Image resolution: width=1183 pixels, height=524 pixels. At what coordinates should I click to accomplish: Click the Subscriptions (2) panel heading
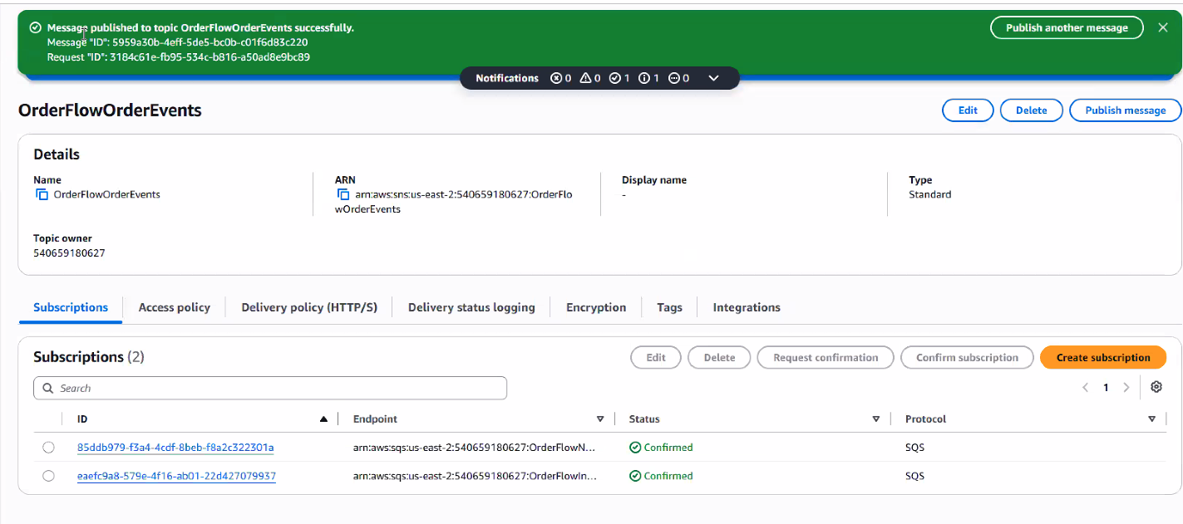[89, 357]
